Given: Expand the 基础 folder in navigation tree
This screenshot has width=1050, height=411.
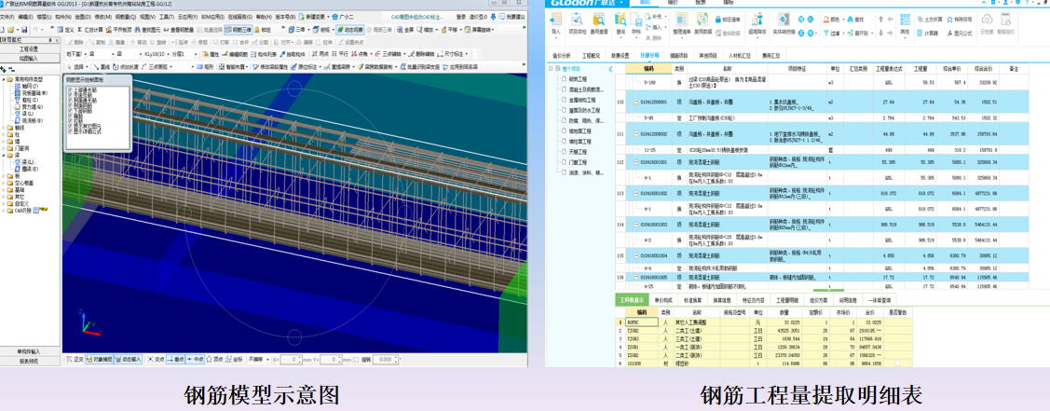Looking at the screenshot, I should click(x=4, y=189).
